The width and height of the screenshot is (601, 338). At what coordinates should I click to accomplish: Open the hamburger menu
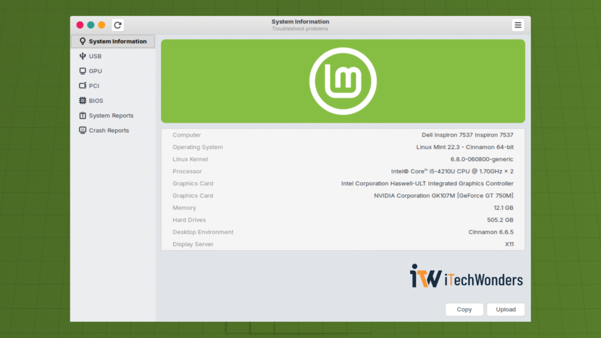(518, 25)
